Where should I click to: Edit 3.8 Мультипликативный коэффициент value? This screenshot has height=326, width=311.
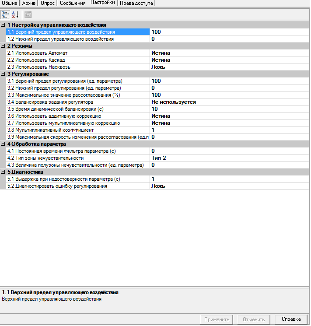point(229,130)
